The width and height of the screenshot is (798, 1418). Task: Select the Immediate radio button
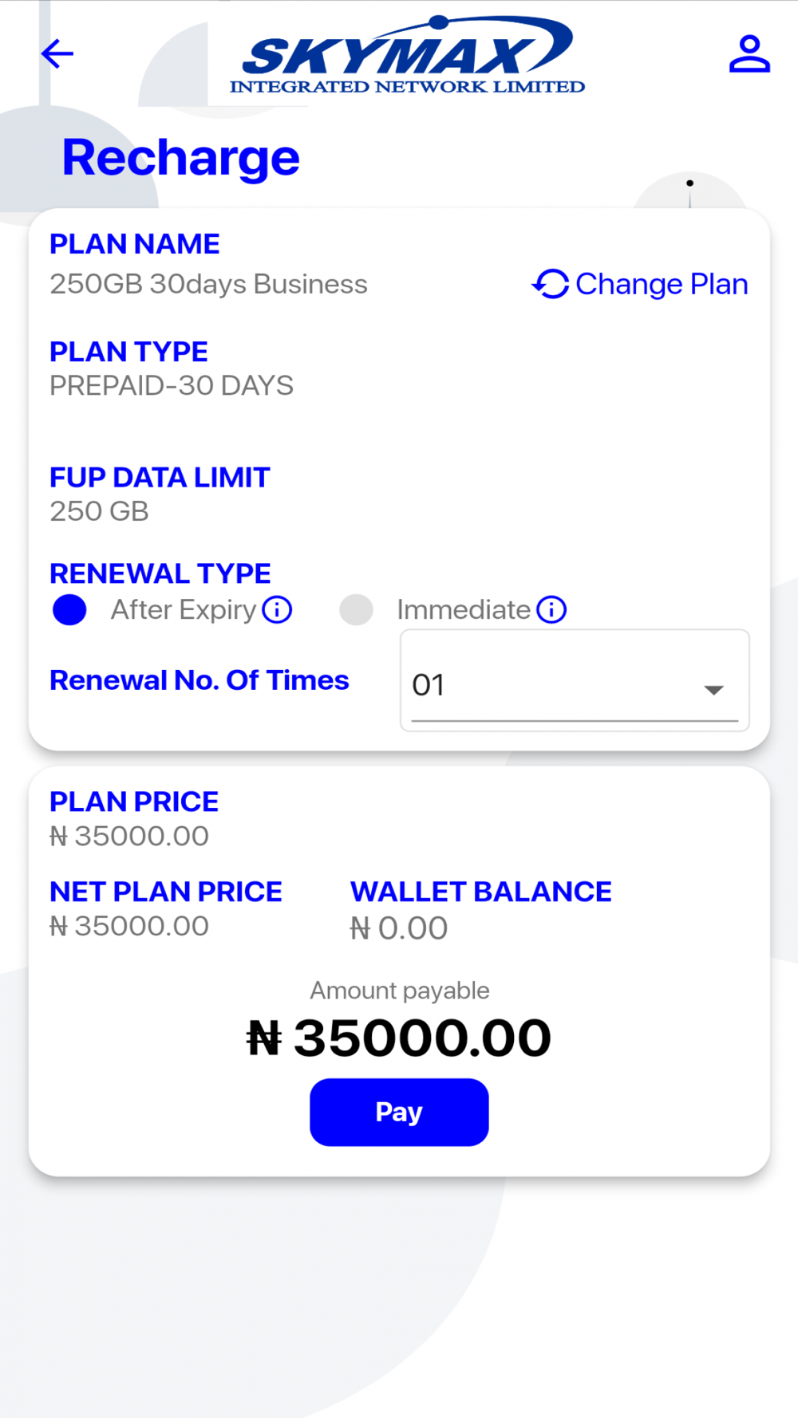(356, 610)
